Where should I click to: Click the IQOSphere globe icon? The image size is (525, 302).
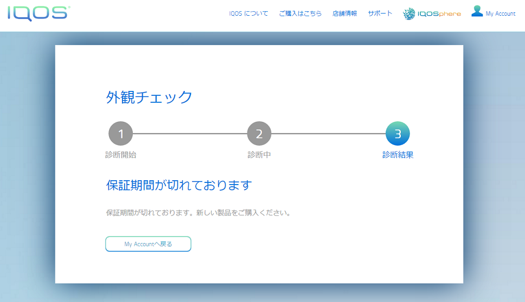[x=409, y=14]
